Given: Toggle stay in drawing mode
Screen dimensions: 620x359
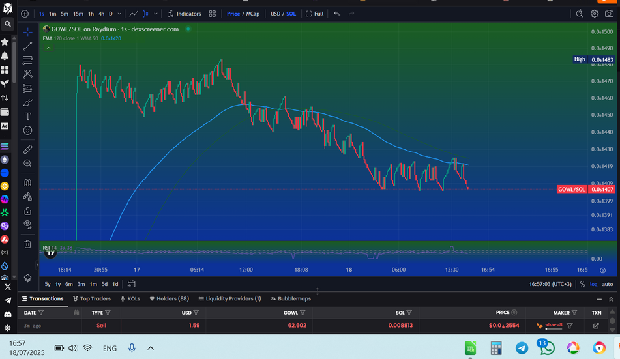Looking at the screenshot, I should tap(27, 197).
